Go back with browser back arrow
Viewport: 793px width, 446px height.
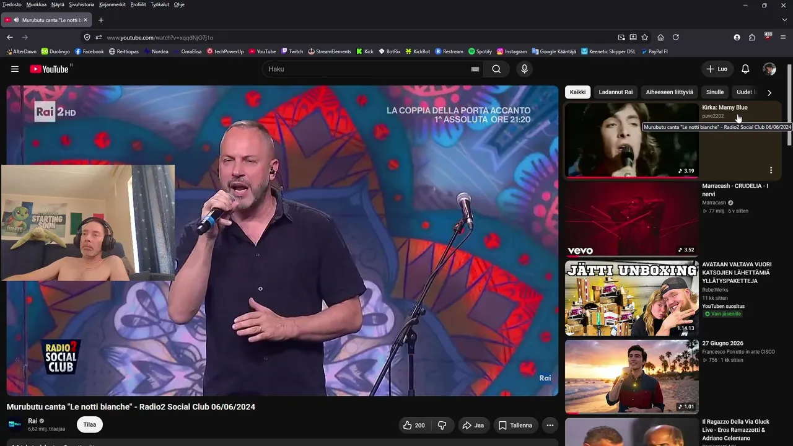[x=10, y=37]
